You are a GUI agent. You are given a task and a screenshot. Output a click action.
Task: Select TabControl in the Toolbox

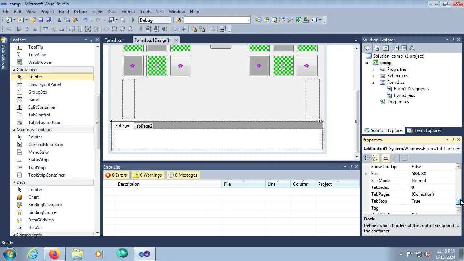coord(39,115)
